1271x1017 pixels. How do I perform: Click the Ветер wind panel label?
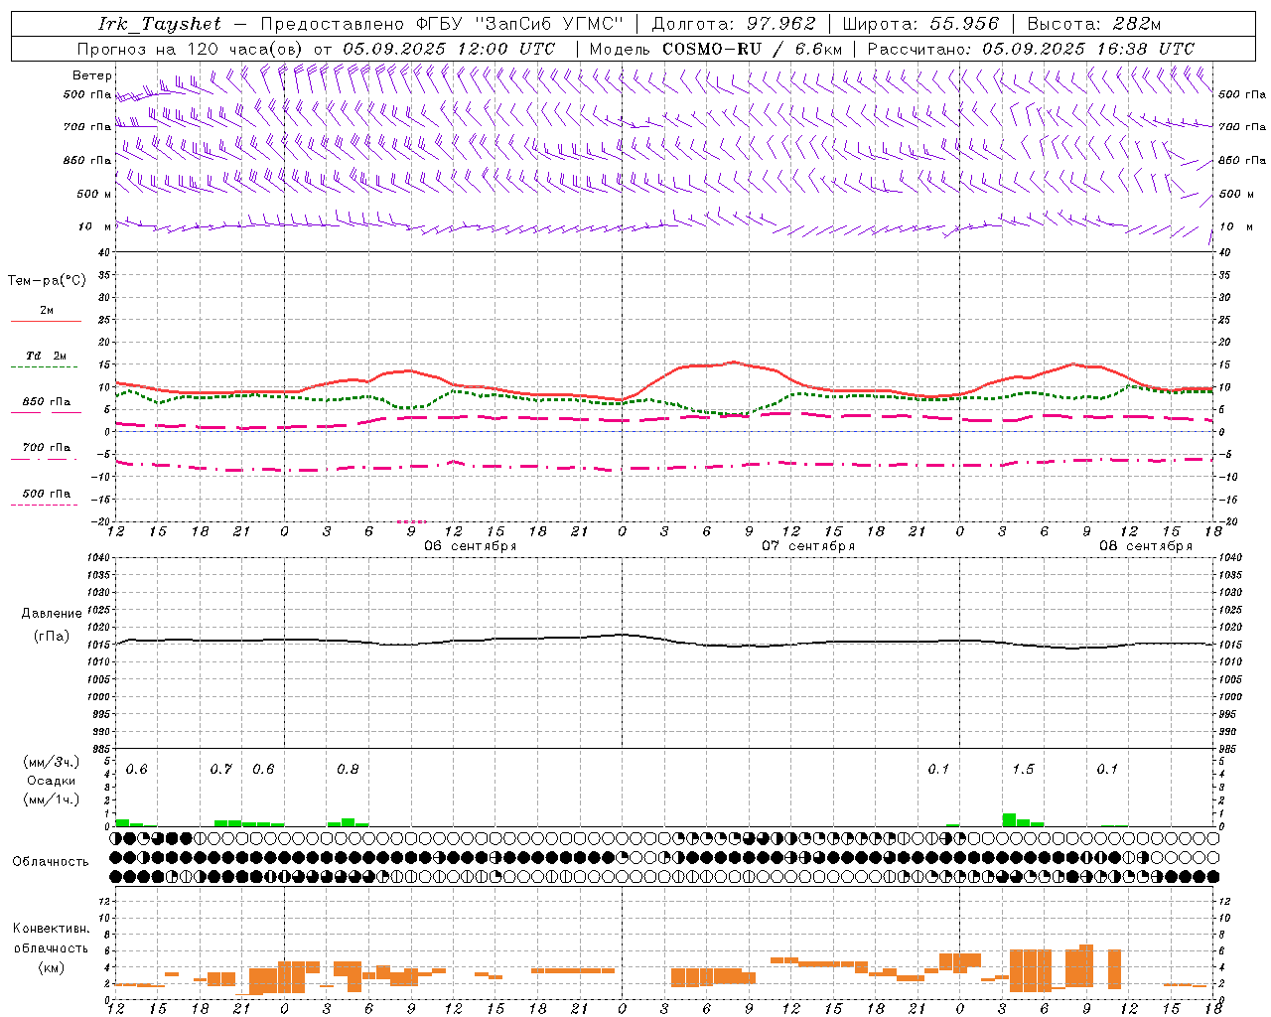point(92,75)
